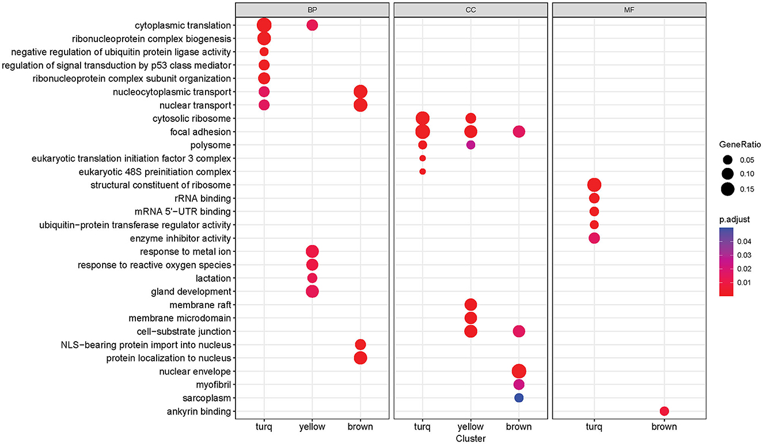The image size is (763, 444).
Task: Click the 'membrane raft' label
Action: pos(200,305)
